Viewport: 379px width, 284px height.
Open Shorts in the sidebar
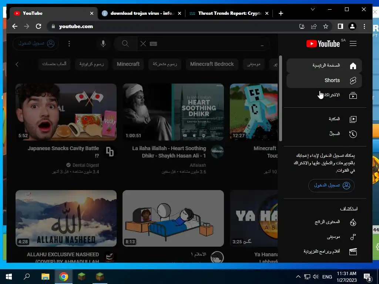[324, 80]
